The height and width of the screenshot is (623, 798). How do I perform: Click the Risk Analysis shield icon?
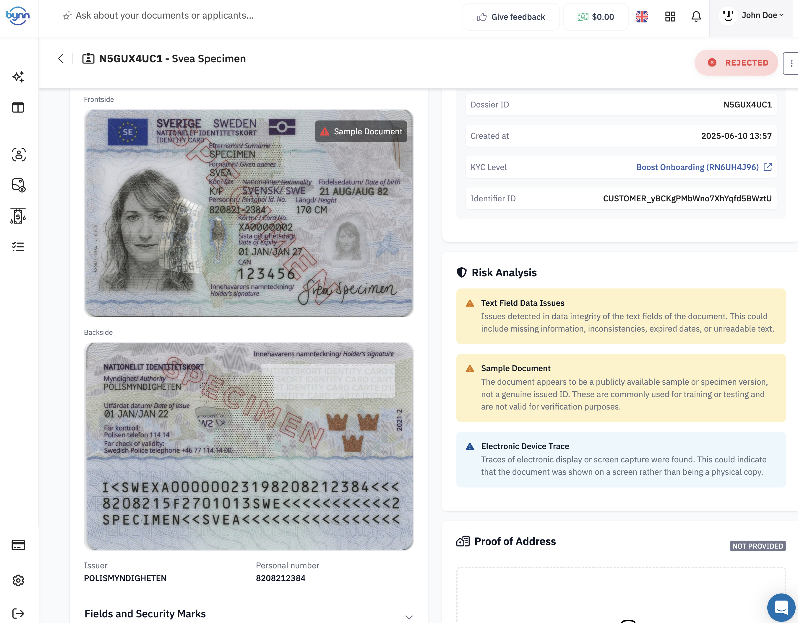point(461,273)
